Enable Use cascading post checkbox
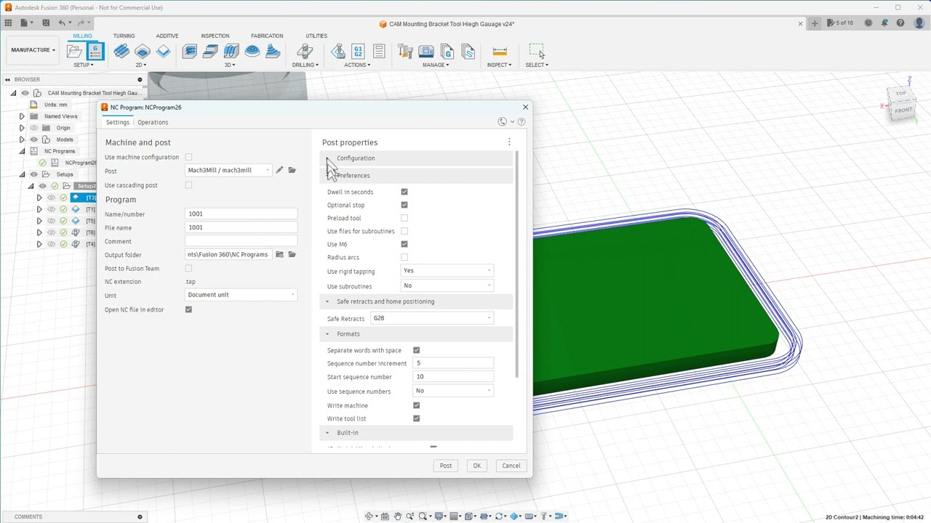Viewport: 931px width, 523px height. click(188, 185)
